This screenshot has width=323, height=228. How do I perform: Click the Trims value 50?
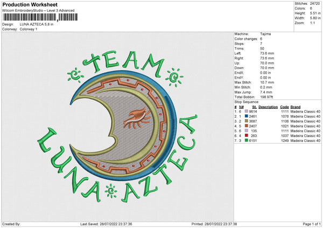click(x=262, y=48)
